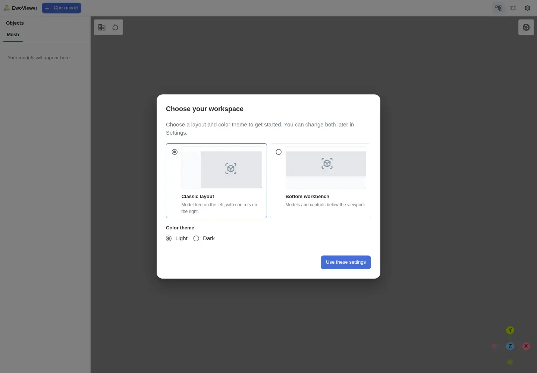Switch to the Mesh tab
537x373 pixels.
coord(13,35)
